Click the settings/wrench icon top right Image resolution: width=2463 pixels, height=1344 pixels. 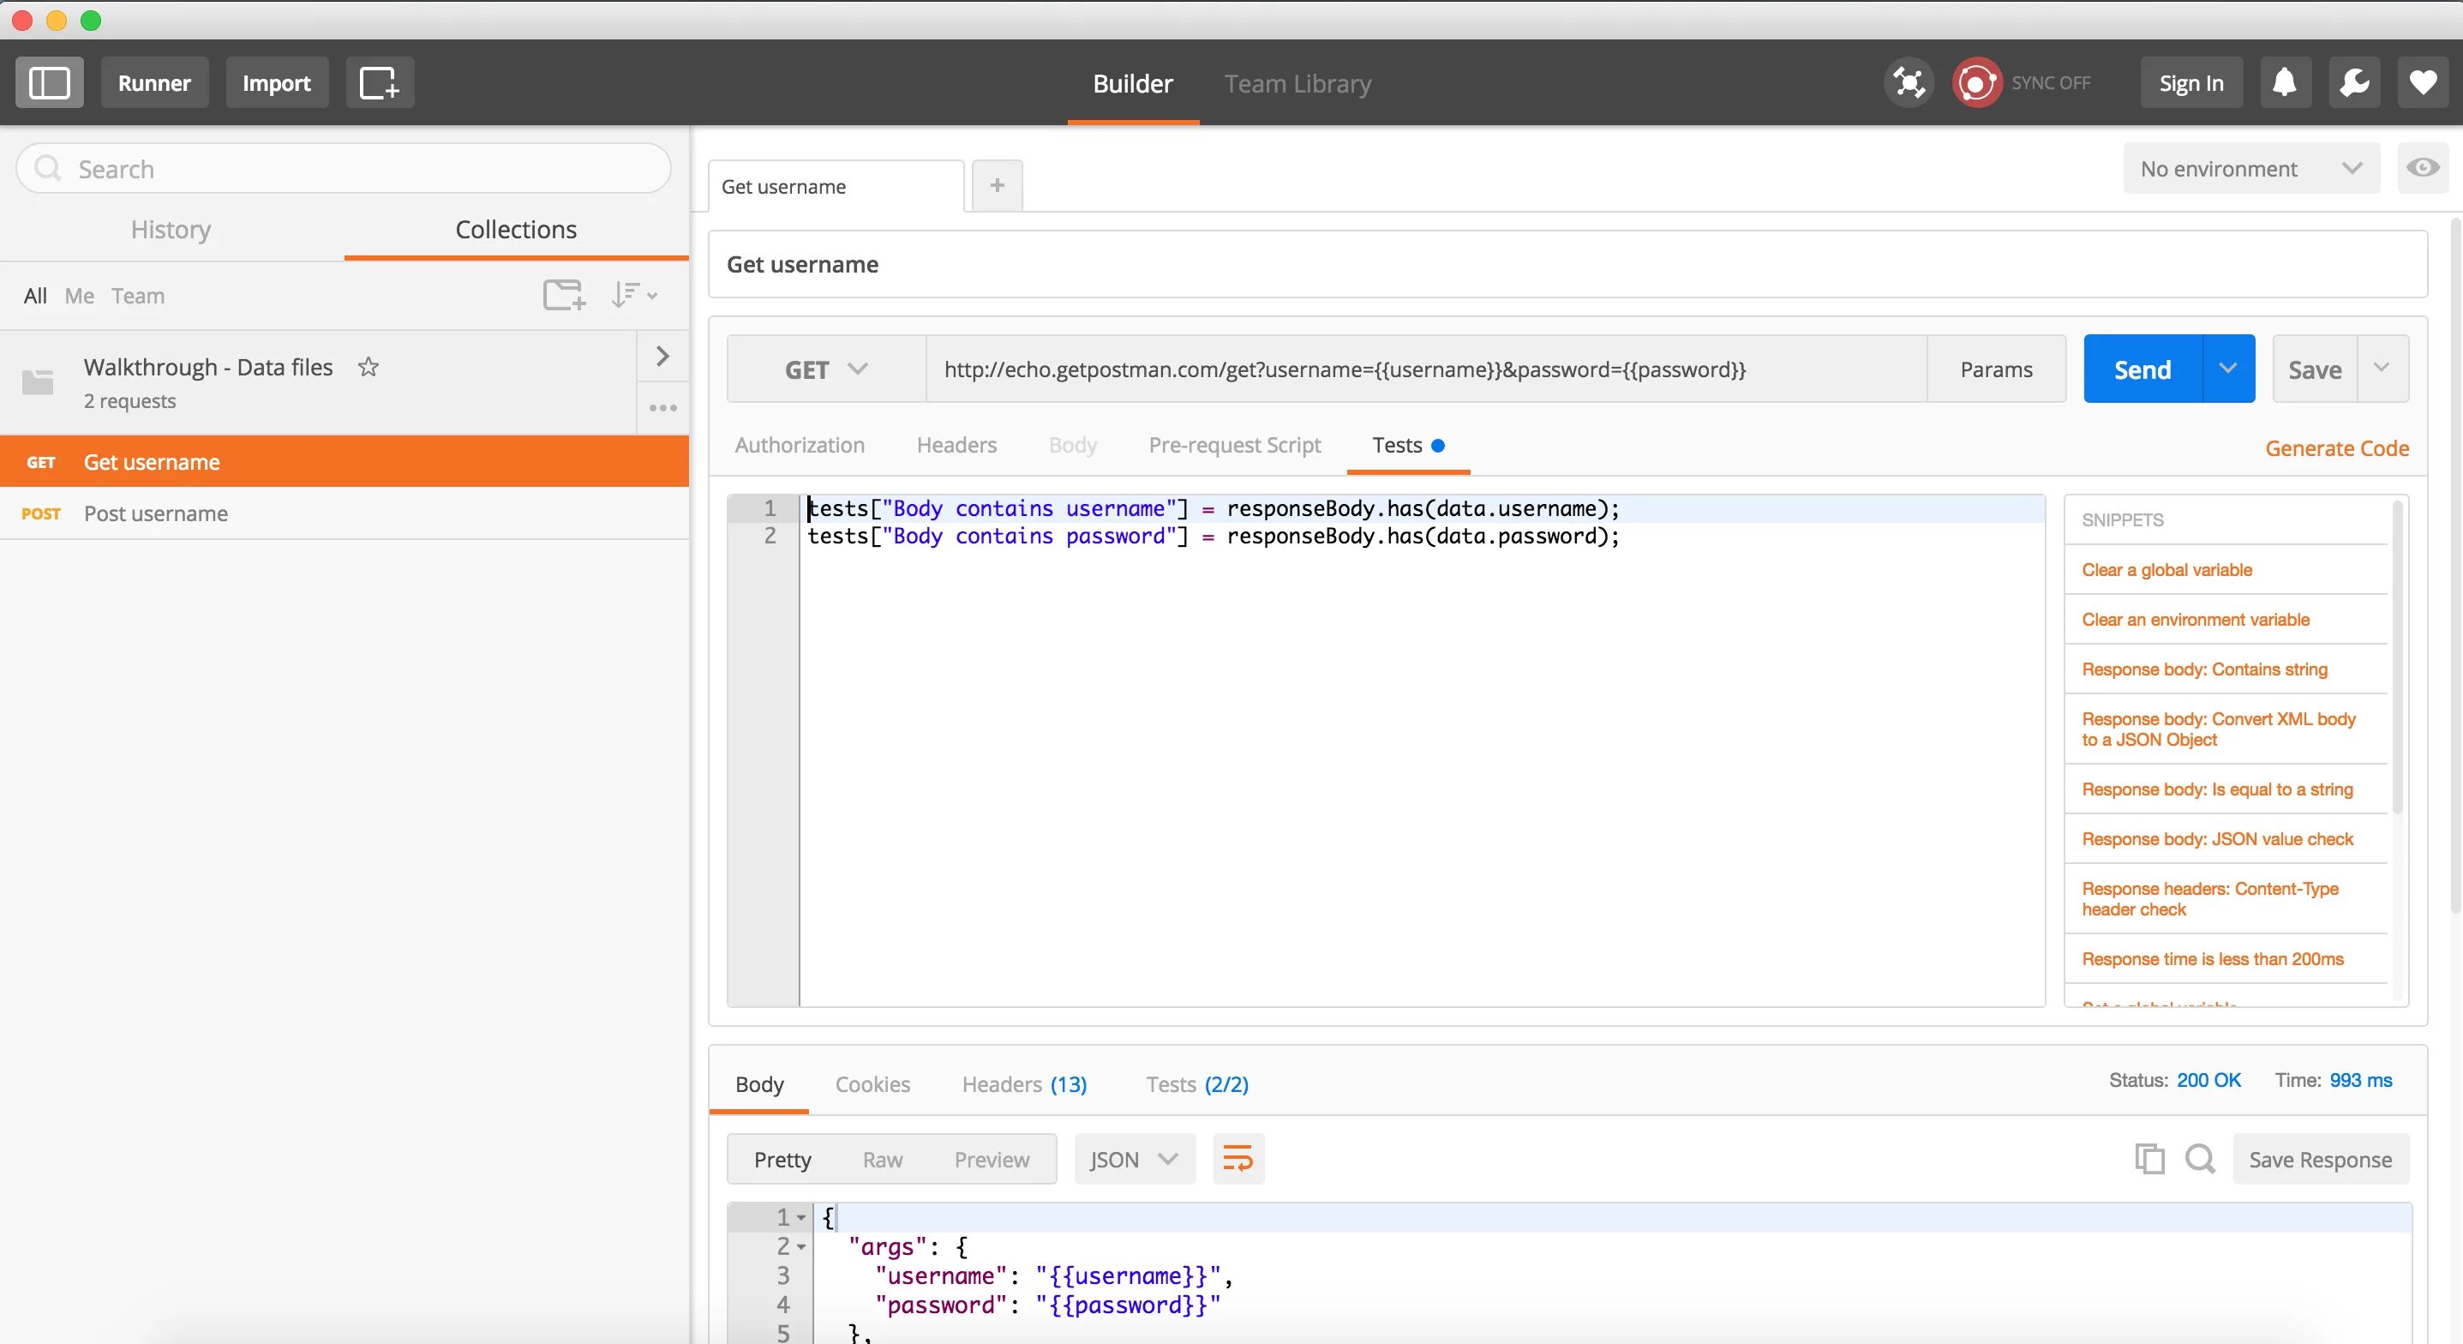[x=2351, y=83]
